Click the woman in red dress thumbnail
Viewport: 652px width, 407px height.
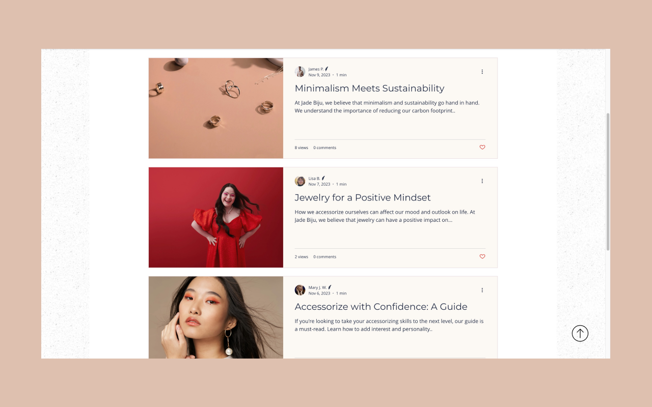point(216,217)
